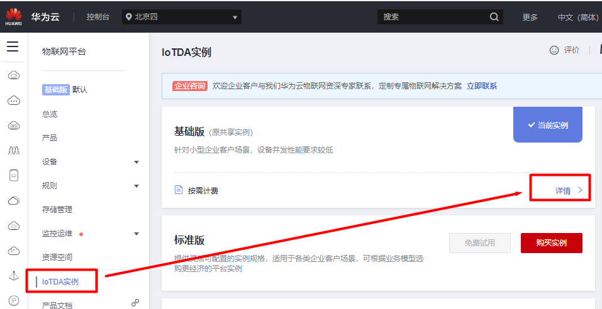This screenshot has height=309, width=602.
Task: Click the cloud with checkmark clock icon
Action: coord(14,251)
